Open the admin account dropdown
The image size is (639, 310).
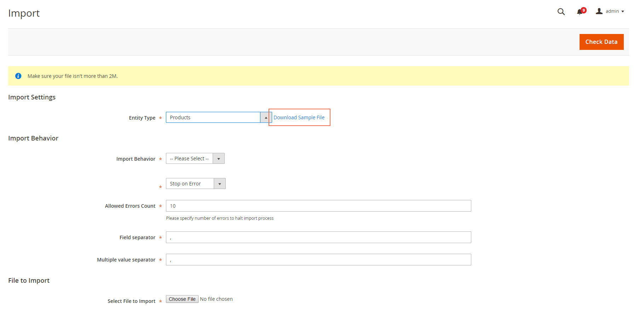tap(610, 11)
